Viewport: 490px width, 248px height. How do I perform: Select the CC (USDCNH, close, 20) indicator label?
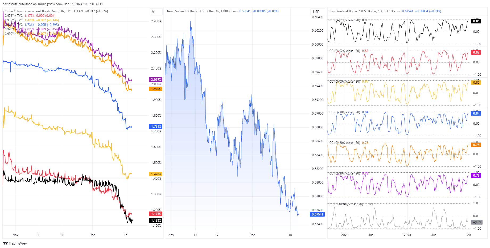[346, 204]
